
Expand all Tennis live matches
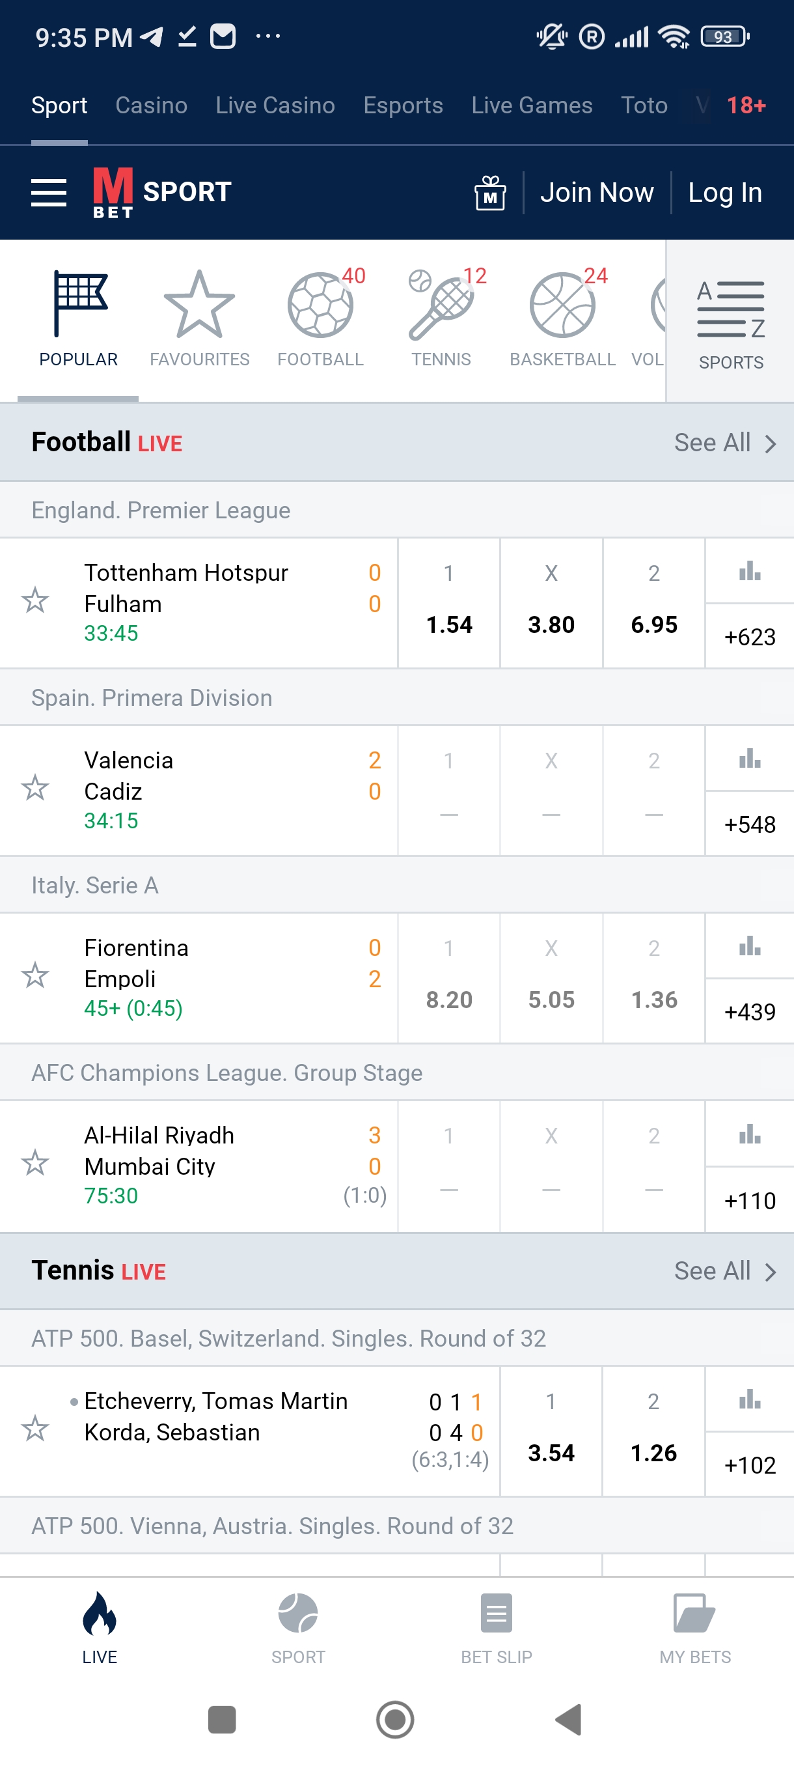coord(724,1271)
